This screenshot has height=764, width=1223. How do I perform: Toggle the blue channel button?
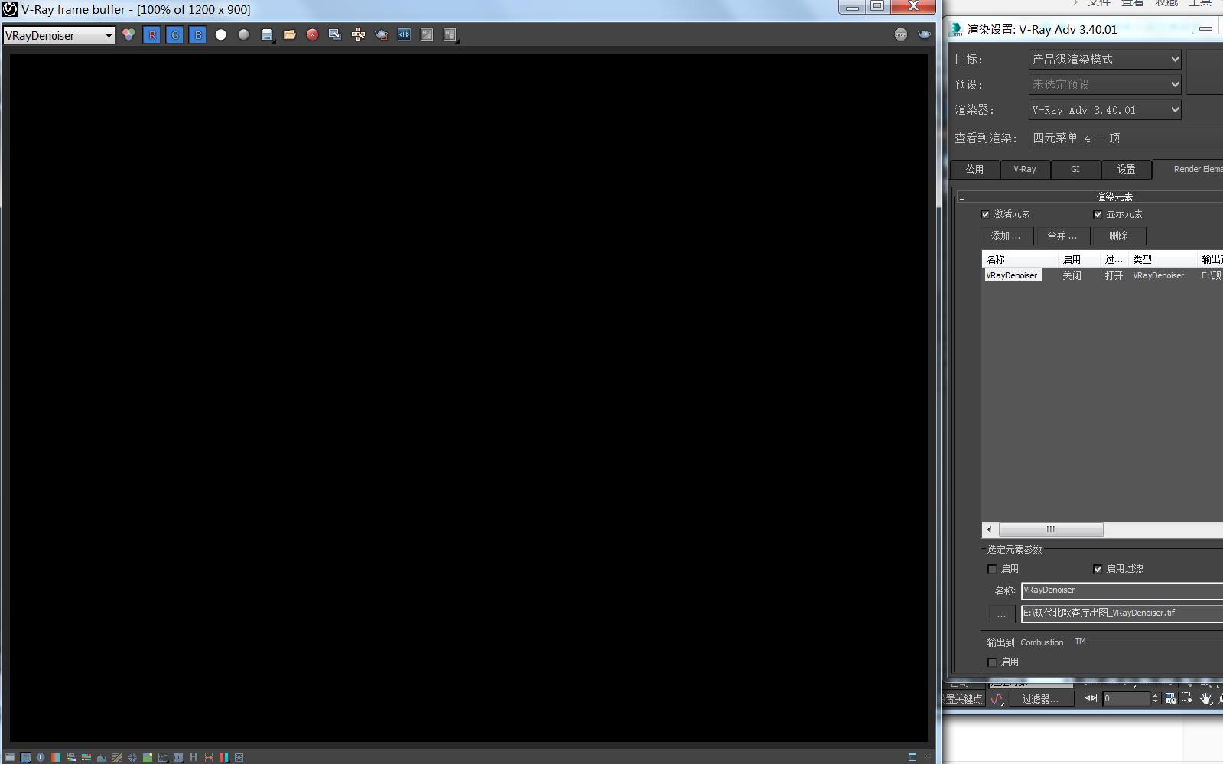coord(197,34)
